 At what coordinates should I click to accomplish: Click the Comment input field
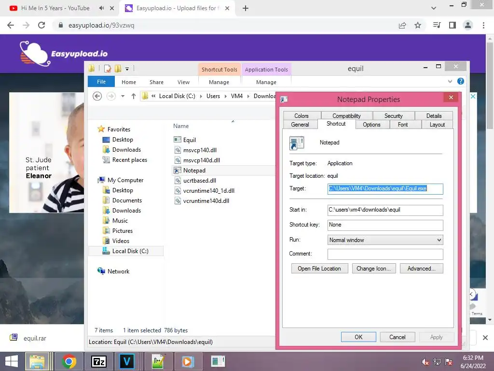[x=385, y=254]
